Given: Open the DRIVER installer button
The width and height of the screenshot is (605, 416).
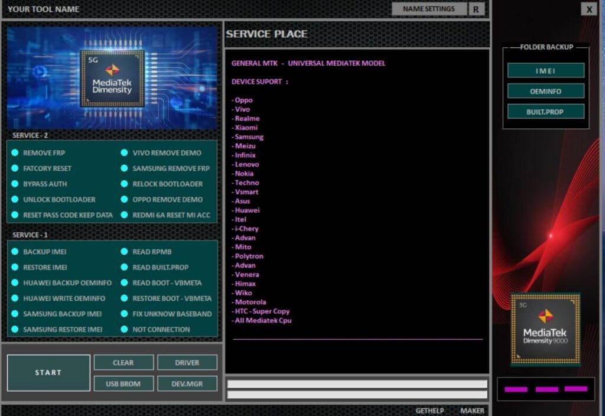Looking at the screenshot, I should [187, 362].
